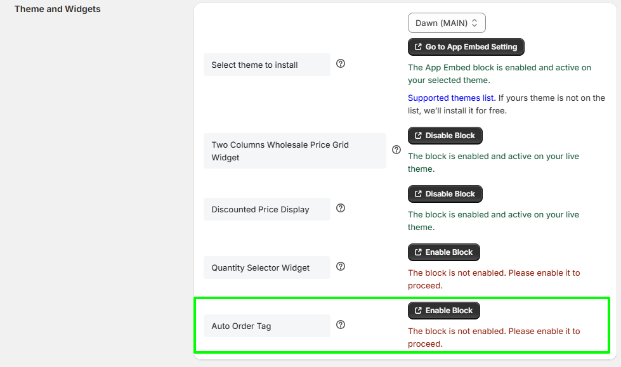
Task: Enable Block for Auto Order Tag
Action: (444, 311)
